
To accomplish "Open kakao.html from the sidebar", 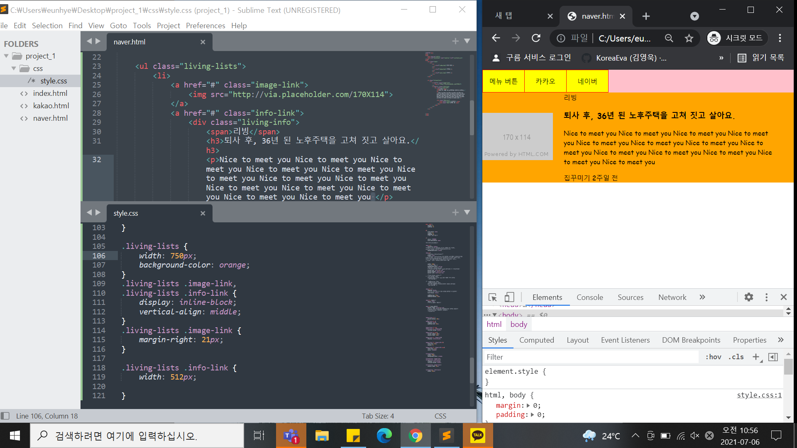I will (51, 106).
